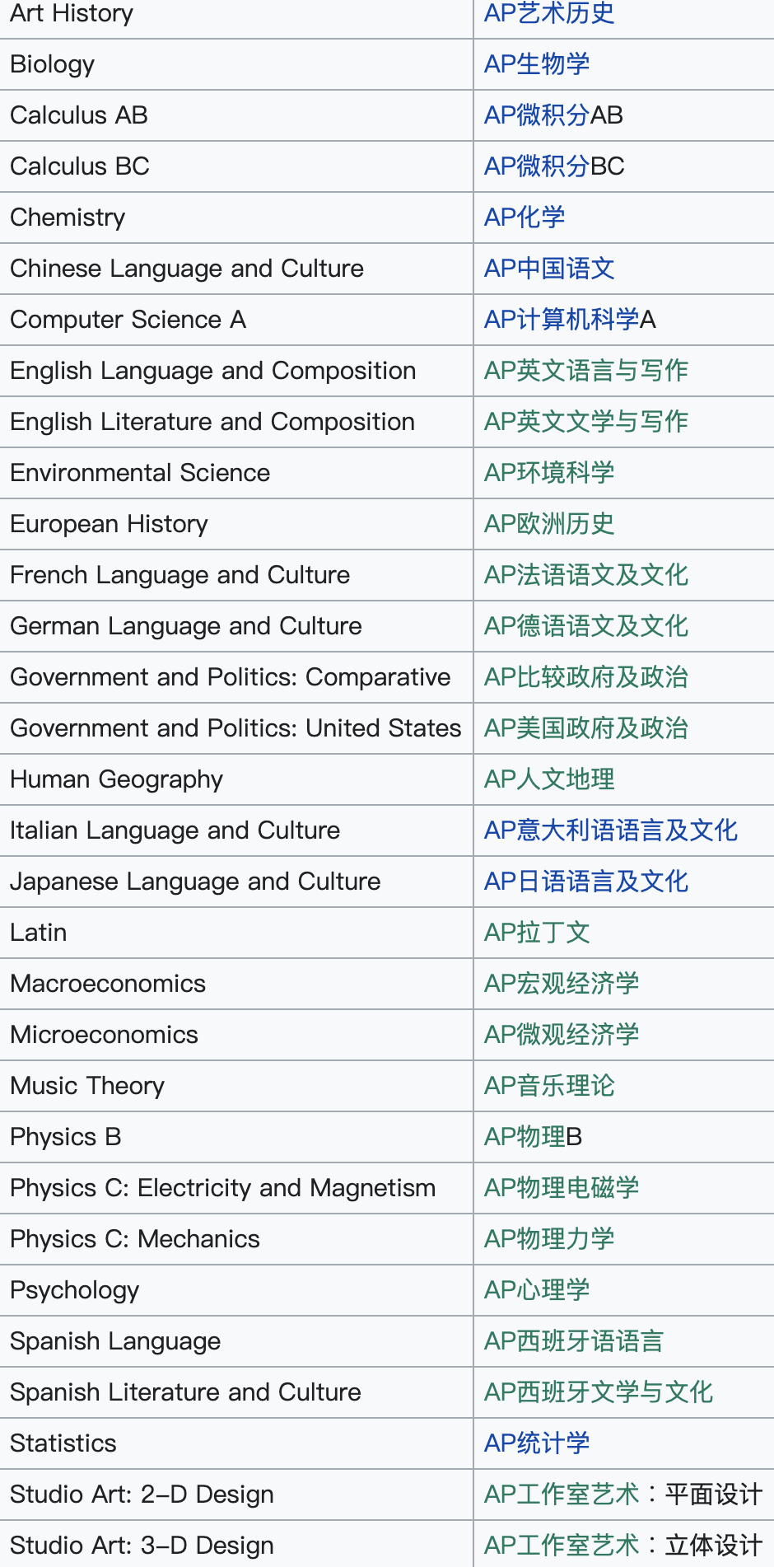The image size is (774, 1567).
Task: Open the AP英文文学与写作 link
Action: [586, 422]
